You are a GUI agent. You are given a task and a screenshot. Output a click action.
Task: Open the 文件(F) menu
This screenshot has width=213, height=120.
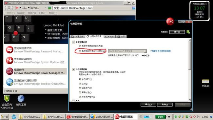point(10,13)
